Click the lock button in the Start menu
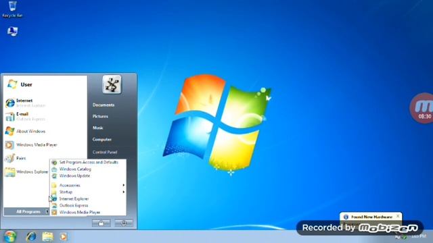This screenshot has width=433, height=243. pos(101,223)
